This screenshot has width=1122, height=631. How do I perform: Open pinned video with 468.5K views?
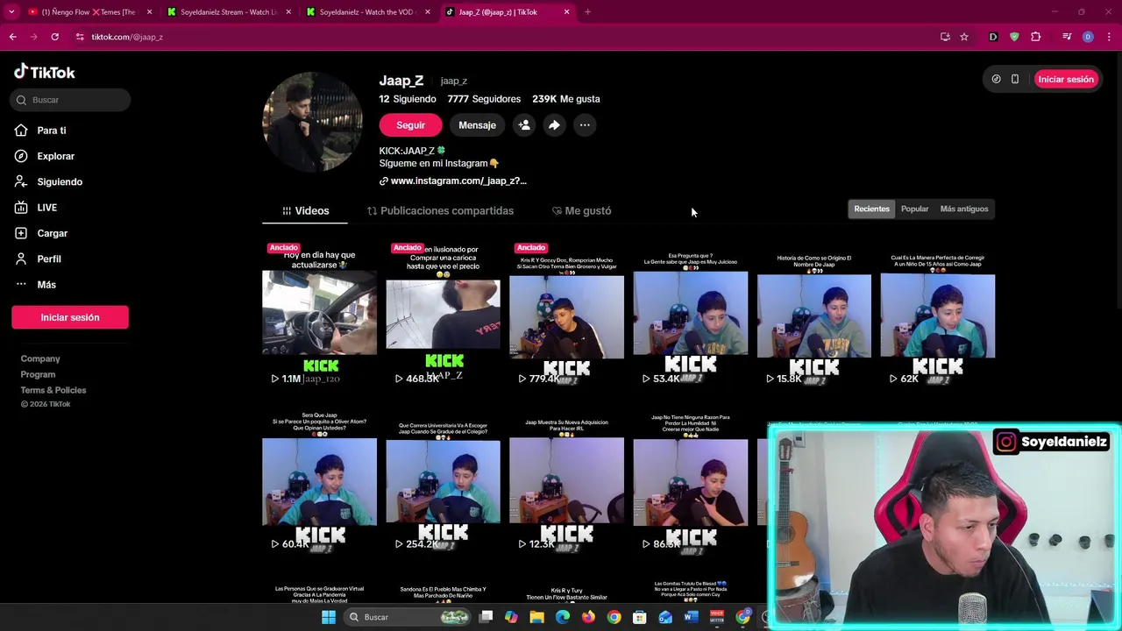coord(443,314)
